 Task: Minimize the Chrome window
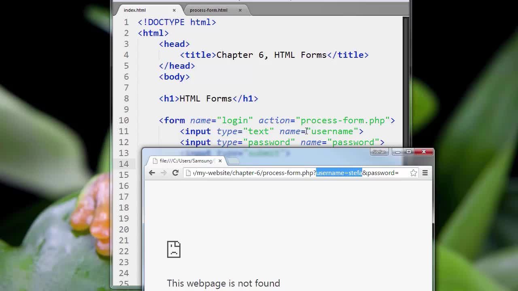tap(398, 152)
